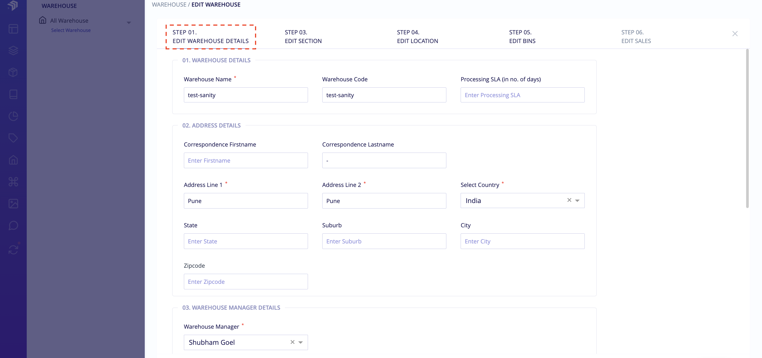Image resolution: width=762 pixels, height=358 pixels.
Task: Click the Select Warehouse link
Action: click(71, 30)
